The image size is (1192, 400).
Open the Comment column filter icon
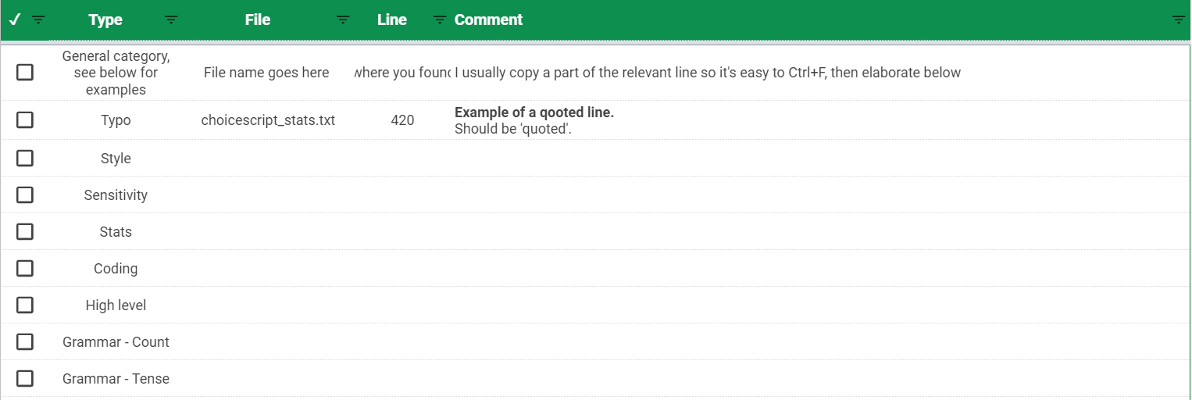click(x=1179, y=20)
